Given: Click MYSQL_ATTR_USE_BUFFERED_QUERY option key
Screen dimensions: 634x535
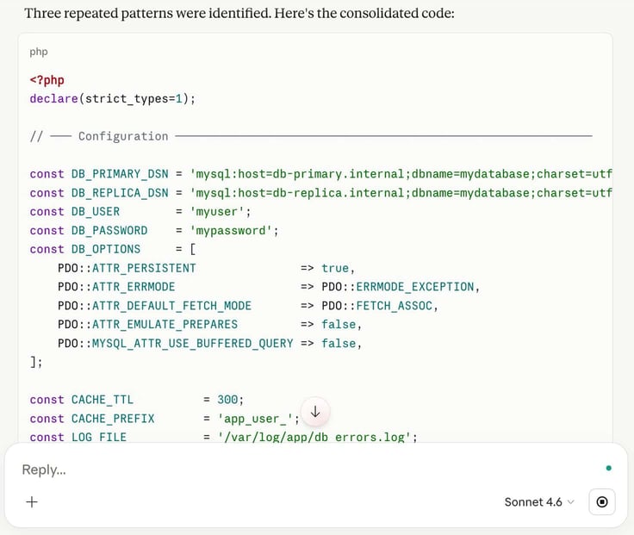Looking at the screenshot, I should coord(192,344).
